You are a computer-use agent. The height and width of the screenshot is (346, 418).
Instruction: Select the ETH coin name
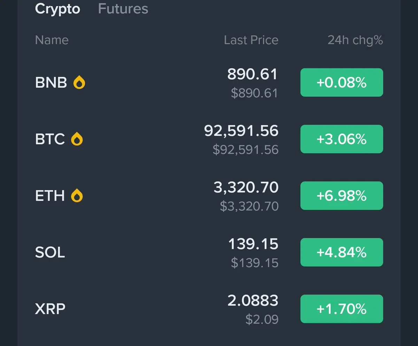[x=50, y=196]
